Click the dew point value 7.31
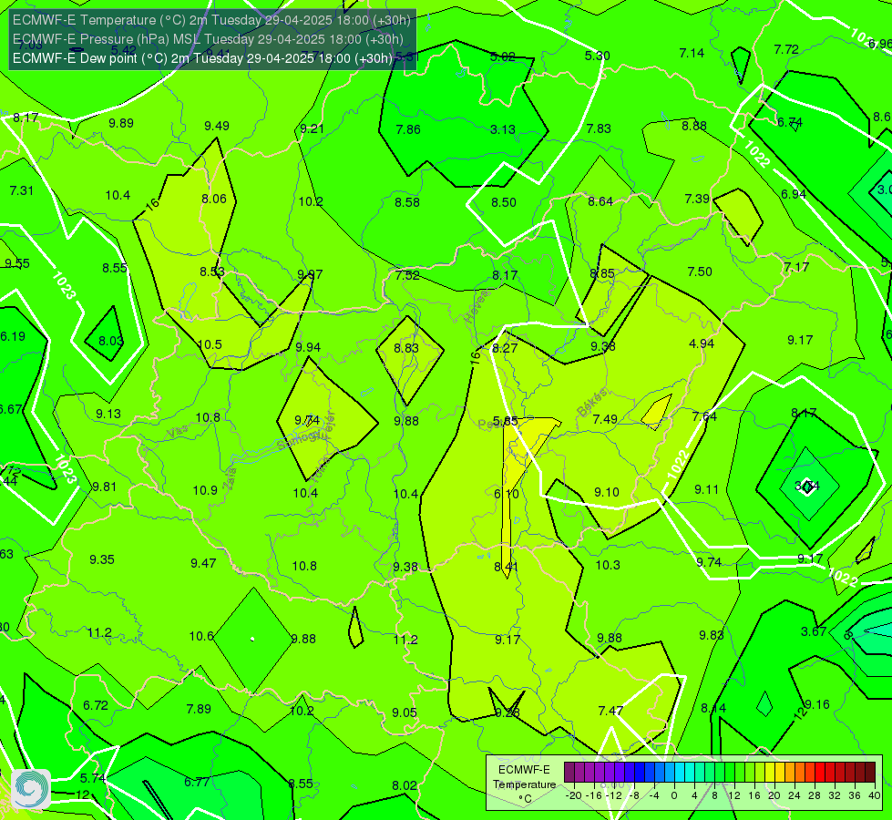 [x=22, y=190]
